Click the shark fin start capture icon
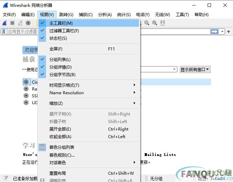Screen dimensions: 233x182 (5, 23)
